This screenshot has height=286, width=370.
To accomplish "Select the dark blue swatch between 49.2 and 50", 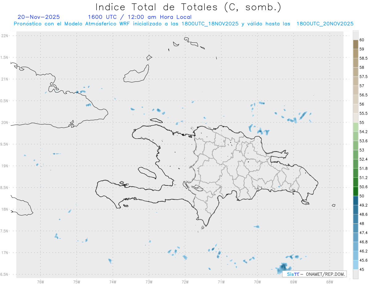I will (355, 201).
